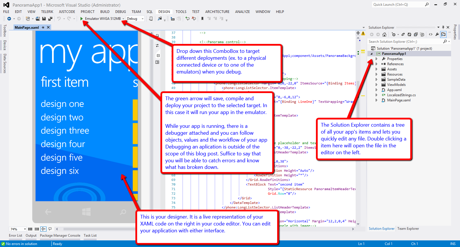Toggle the Preview Selected Items button

tap(443, 34)
